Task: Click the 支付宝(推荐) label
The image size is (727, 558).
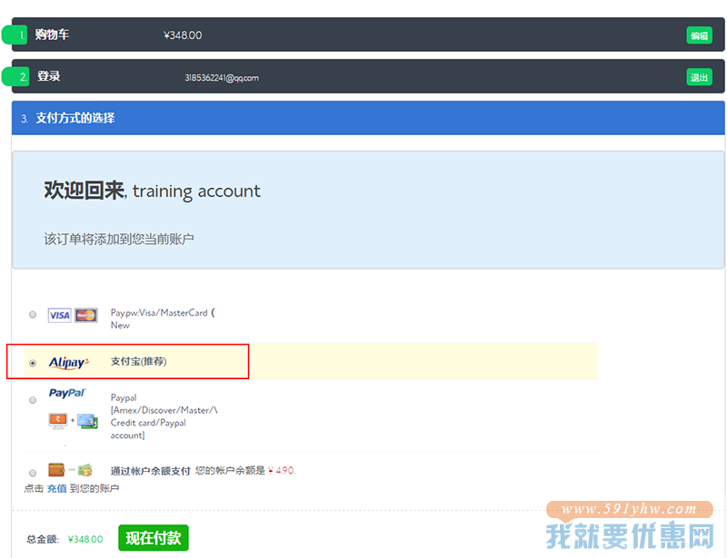Action: (139, 361)
